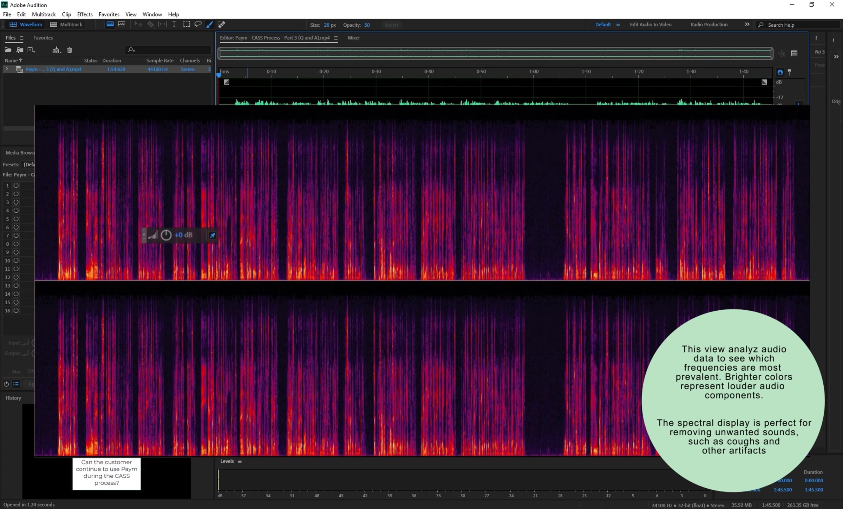The height and width of the screenshot is (509, 843).
Task: Switch to the Mixer tab
Action: [353, 38]
